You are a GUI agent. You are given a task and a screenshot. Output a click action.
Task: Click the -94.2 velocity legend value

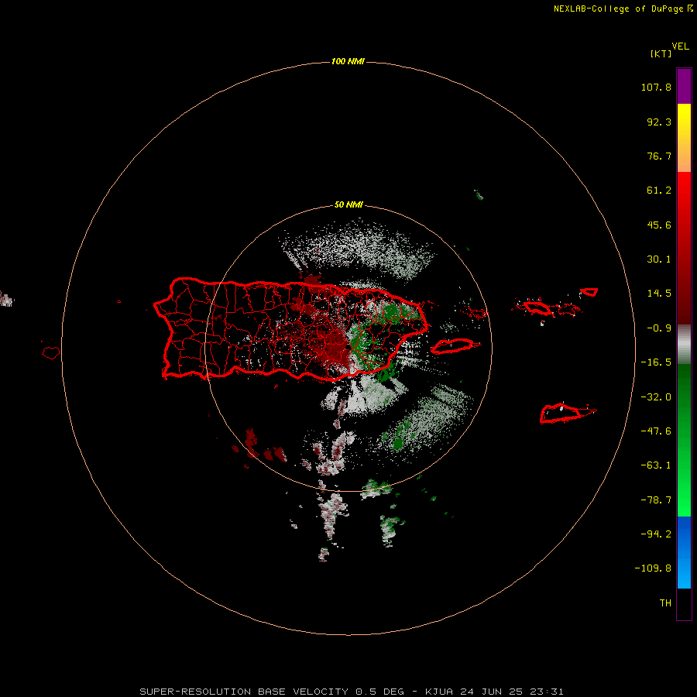coord(656,534)
